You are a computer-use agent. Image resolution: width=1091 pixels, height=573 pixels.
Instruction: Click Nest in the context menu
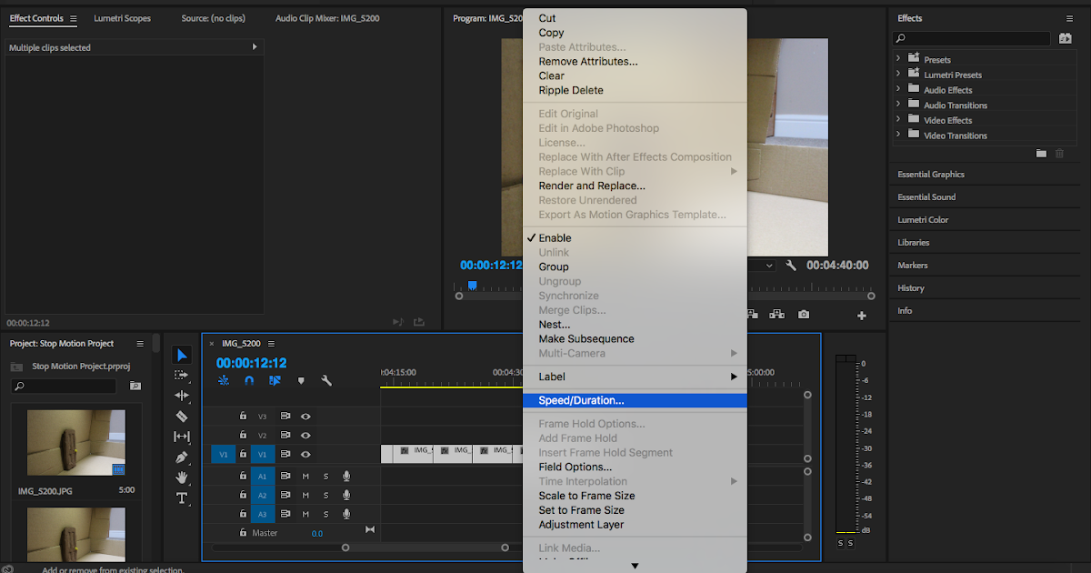[x=555, y=324]
